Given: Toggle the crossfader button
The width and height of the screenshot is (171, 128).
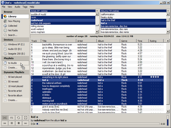Looking at the screenshot, I should point(25,117).
